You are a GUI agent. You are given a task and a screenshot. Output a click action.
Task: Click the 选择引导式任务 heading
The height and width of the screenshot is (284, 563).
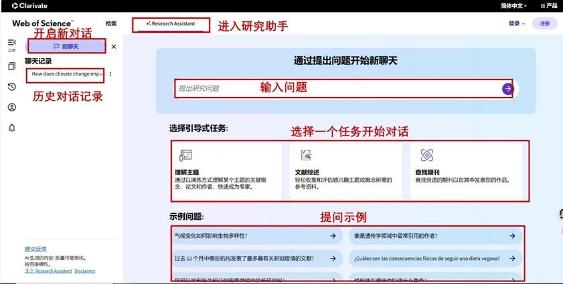pos(199,128)
